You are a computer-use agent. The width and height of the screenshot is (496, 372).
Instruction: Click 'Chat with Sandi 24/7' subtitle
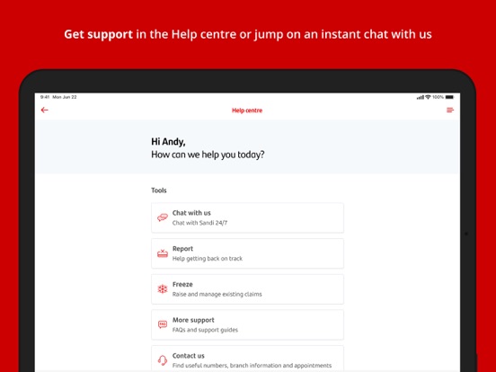(199, 223)
